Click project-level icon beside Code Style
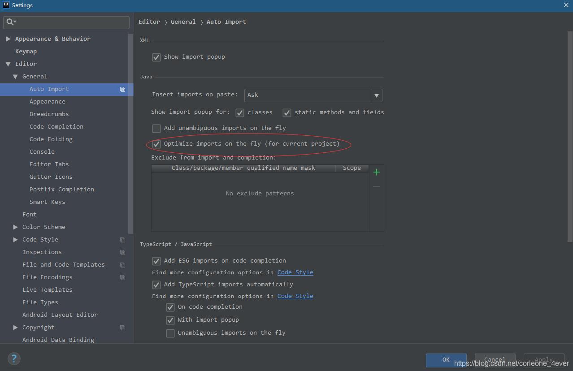Viewport: 573px width, 371px height. [122, 240]
